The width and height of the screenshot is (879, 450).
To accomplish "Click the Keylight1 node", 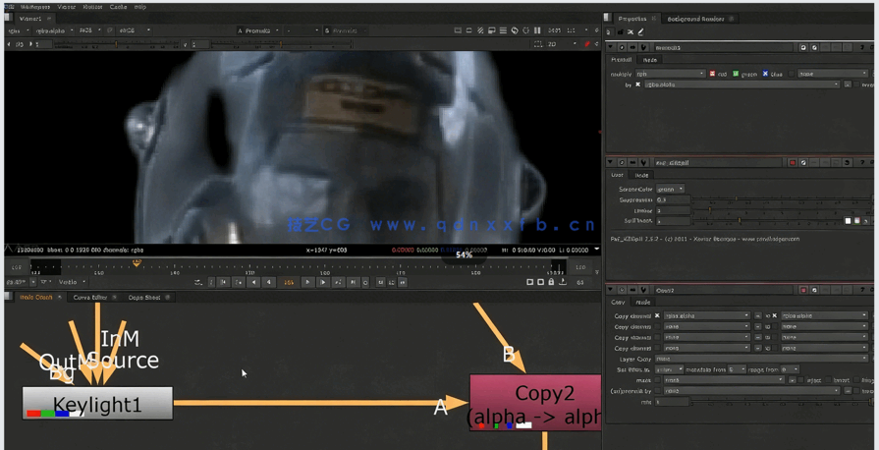I will pyautogui.click(x=97, y=403).
